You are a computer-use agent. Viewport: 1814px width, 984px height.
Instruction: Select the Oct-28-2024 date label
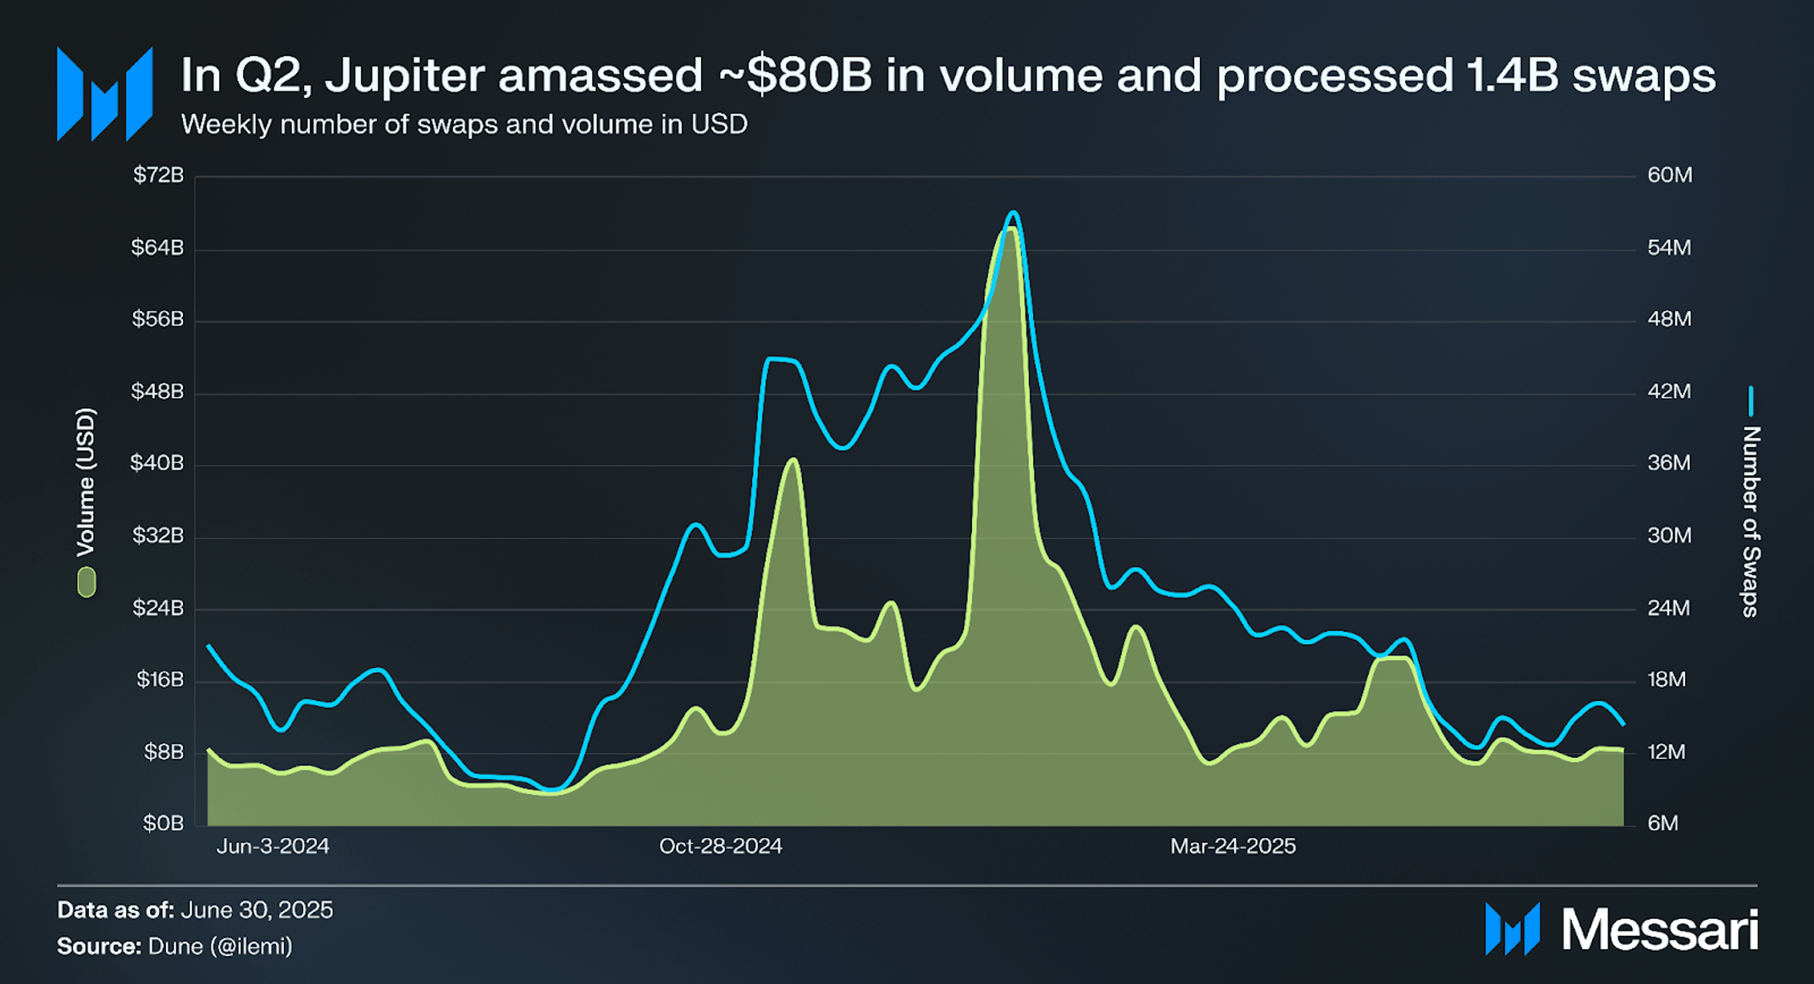point(721,846)
